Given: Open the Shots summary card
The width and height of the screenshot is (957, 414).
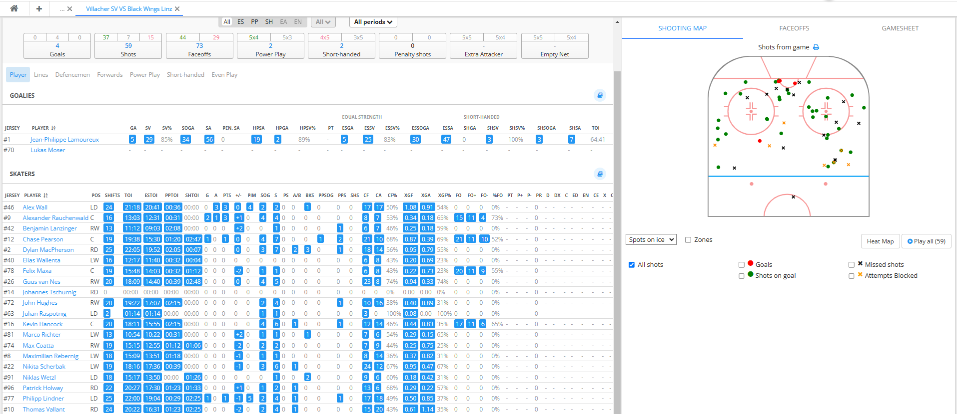Looking at the screenshot, I should [128, 46].
